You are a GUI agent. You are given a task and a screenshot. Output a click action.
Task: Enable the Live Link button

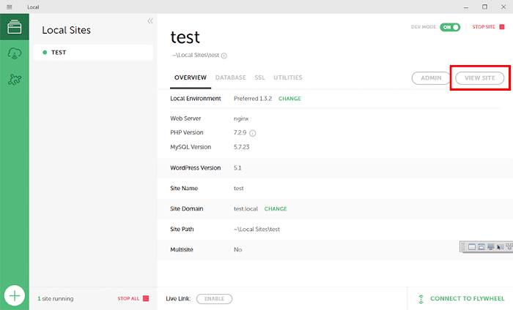214,298
